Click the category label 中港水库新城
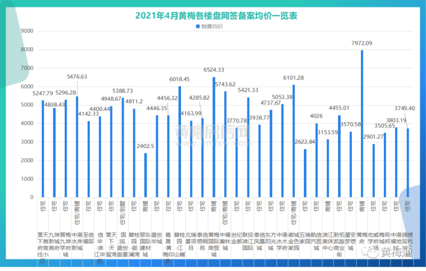 coord(77,242)
